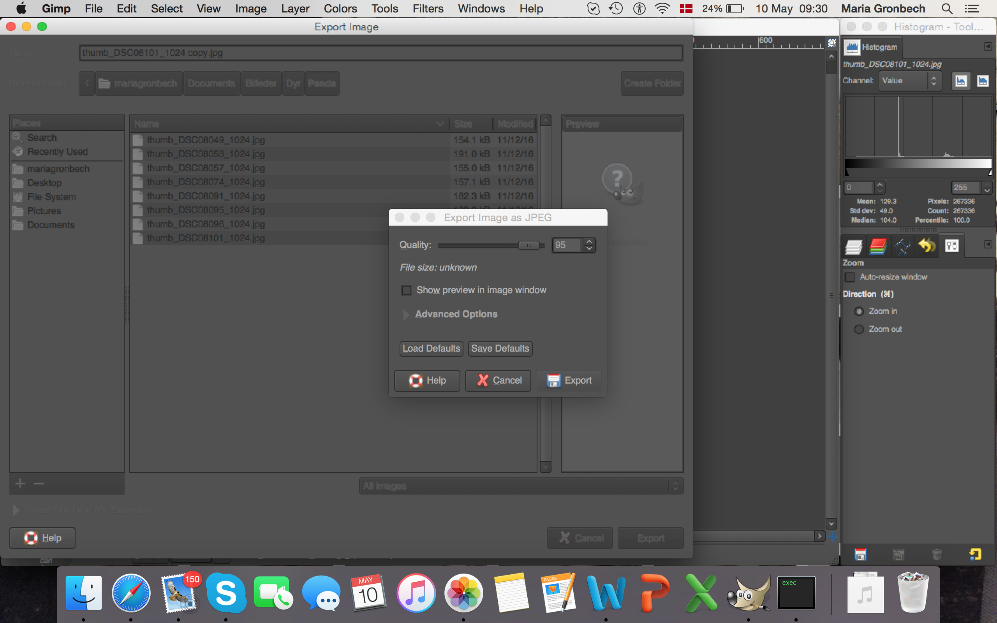Click the Load Defaults button
This screenshot has height=623, width=997.
431,348
